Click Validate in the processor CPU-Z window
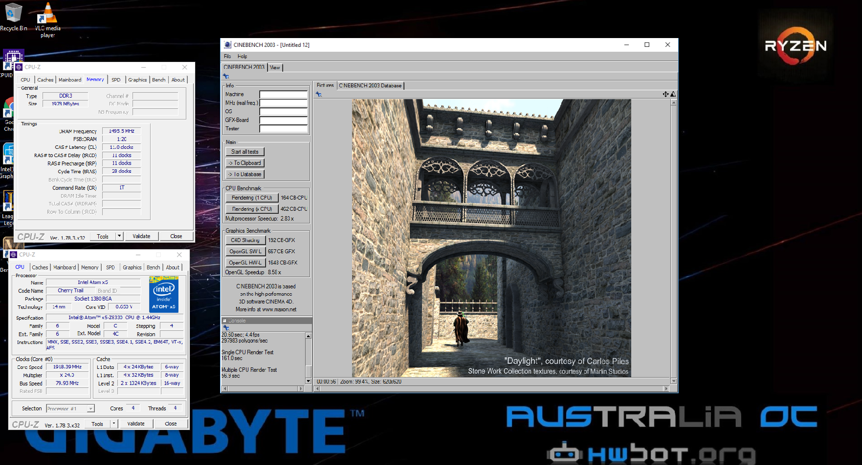This screenshot has width=862, height=465. [136, 424]
